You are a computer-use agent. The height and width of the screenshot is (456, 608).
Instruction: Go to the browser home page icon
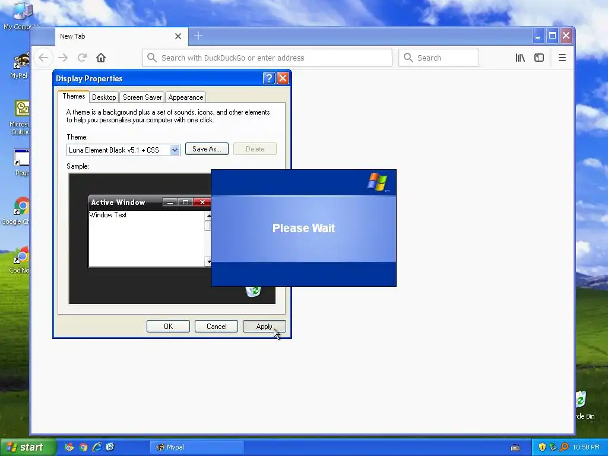point(101,58)
